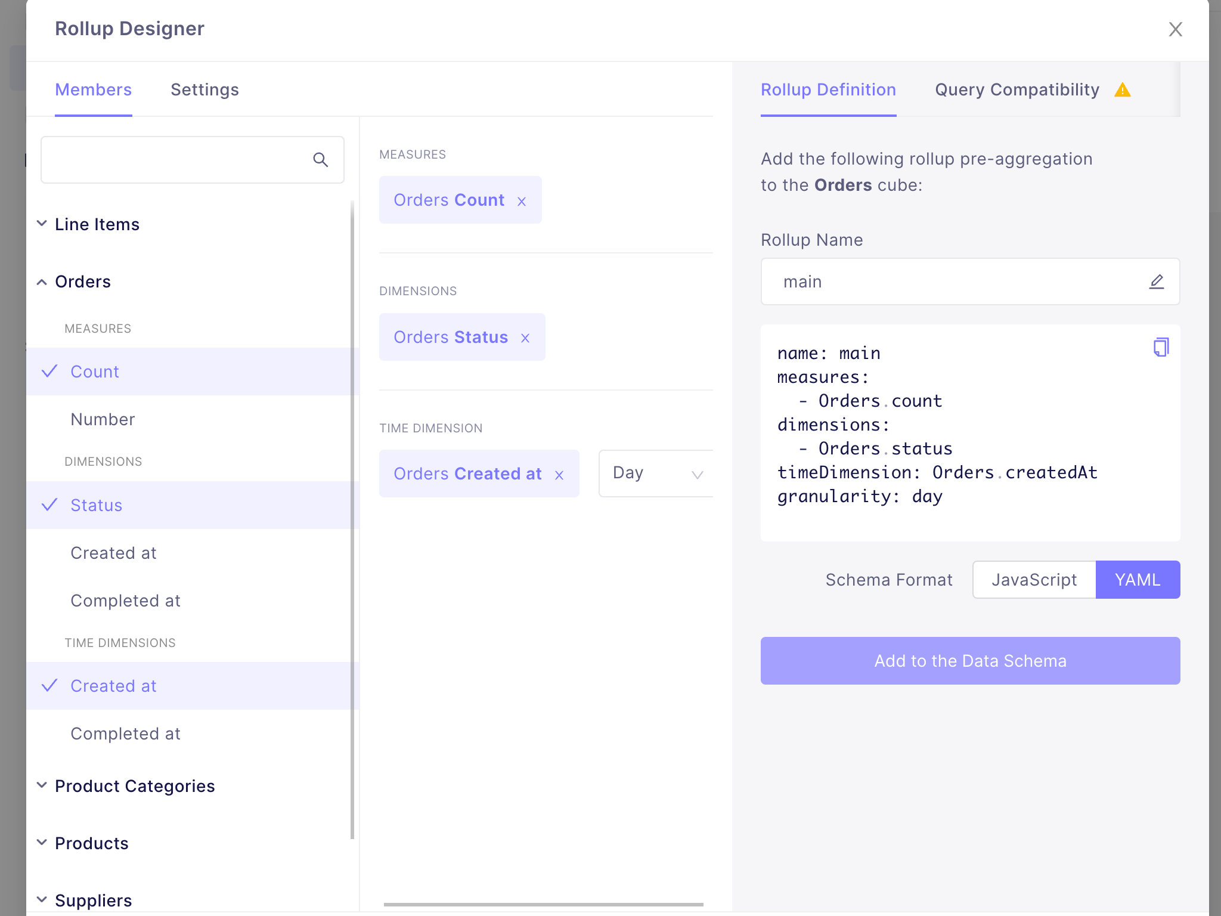Screen dimensions: 1221x916
Task: Deselect the Status dimension
Action: [x=192, y=505]
